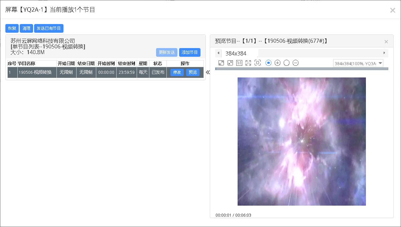
Task: Click 修改 for program 190506-视频转换
Action: click(177, 72)
